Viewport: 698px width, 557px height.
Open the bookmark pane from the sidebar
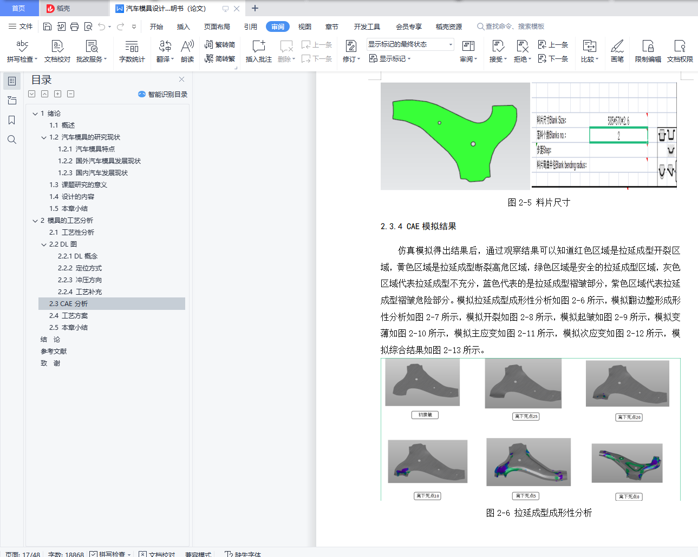[x=12, y=120]
